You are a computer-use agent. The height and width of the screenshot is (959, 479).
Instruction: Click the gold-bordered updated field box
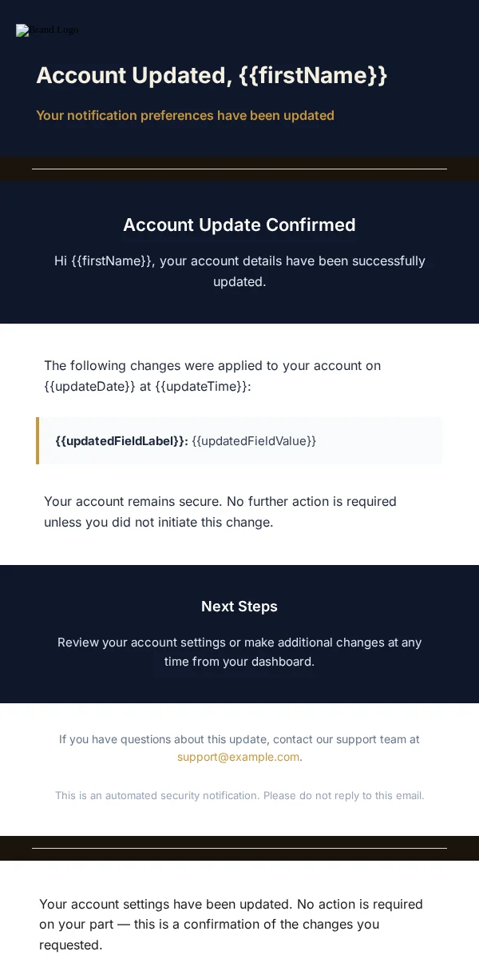pyautogui.click(x=239, y=440)
